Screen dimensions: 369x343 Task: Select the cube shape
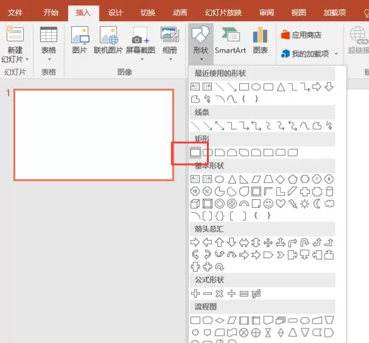tap(195, 204)
